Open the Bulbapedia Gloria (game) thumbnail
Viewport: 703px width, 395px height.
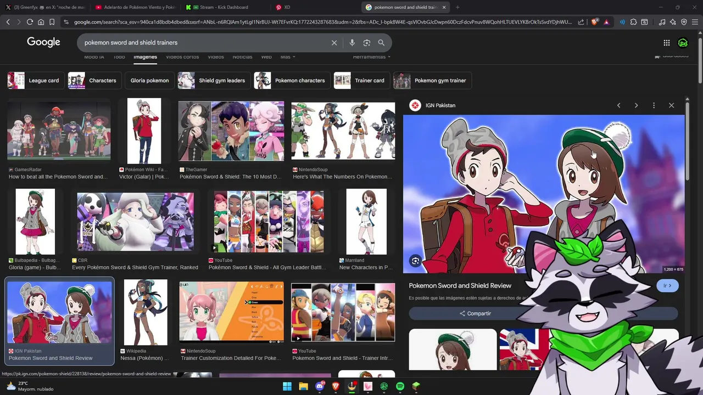pyautogui.click(x=35, y=222)
